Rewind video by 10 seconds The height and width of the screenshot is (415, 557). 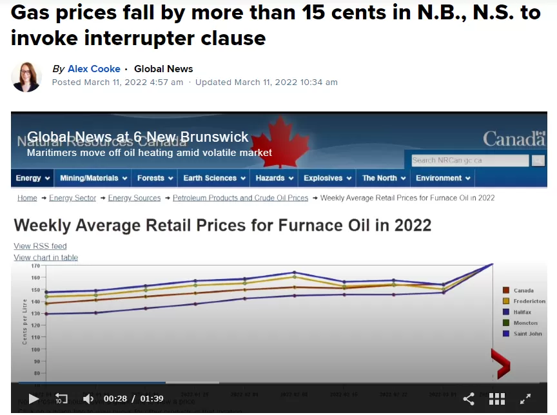click(x=61, y=399)
